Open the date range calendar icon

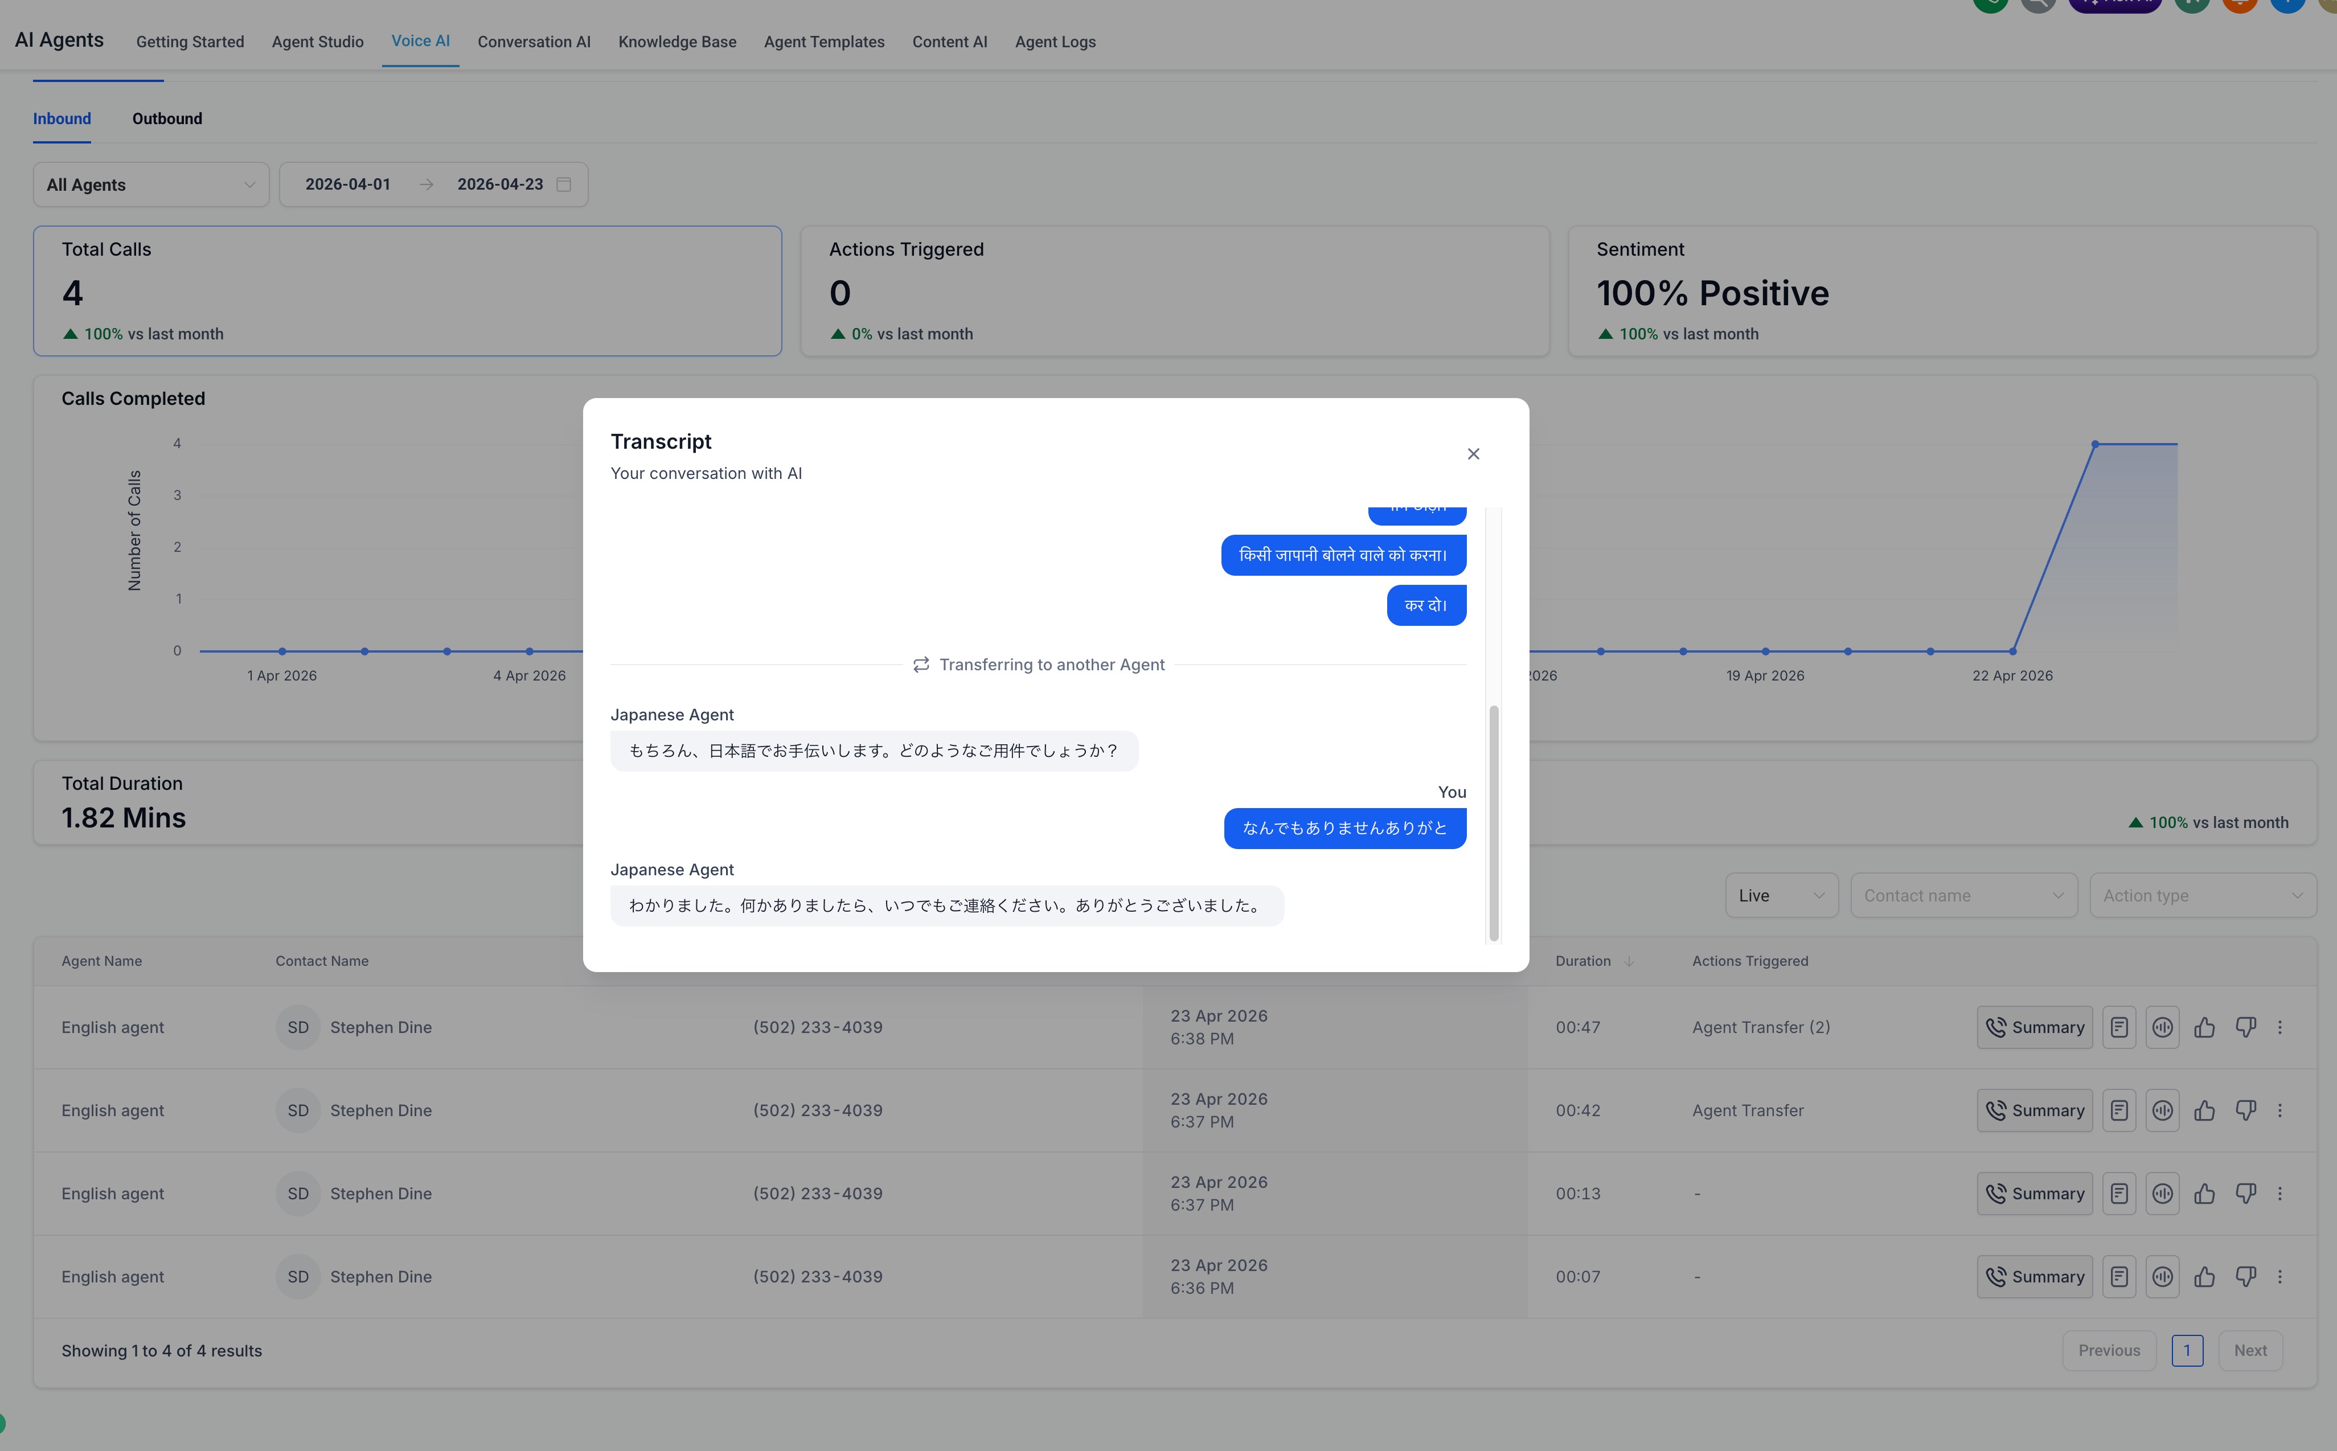click(564, 185)
